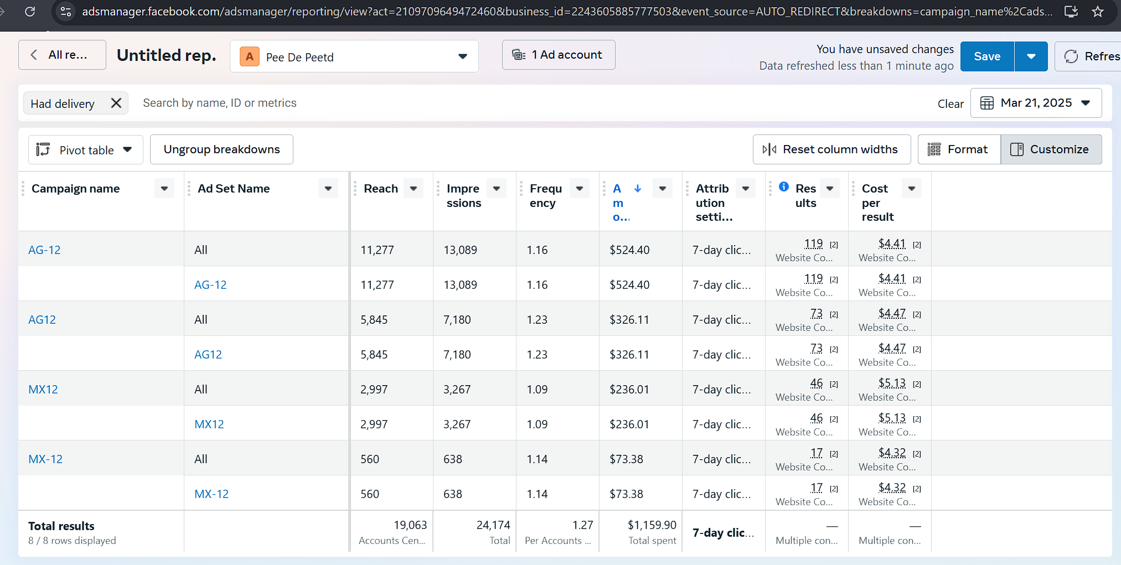This screenshot has width=1121, height=565.
Task: Click Reset column widths
Action: pos(831,149)
